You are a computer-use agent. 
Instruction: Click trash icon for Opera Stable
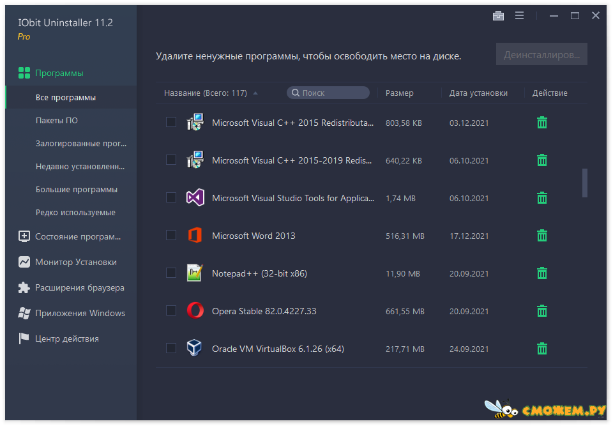point(542,311)
